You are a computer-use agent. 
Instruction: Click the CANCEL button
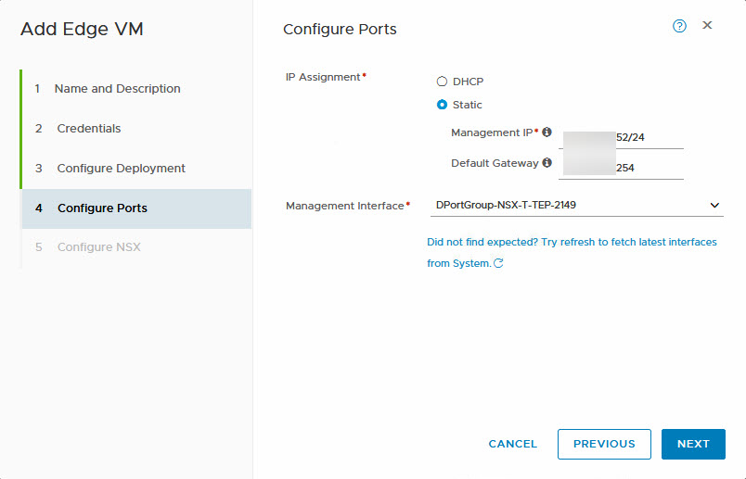point(512,444)
